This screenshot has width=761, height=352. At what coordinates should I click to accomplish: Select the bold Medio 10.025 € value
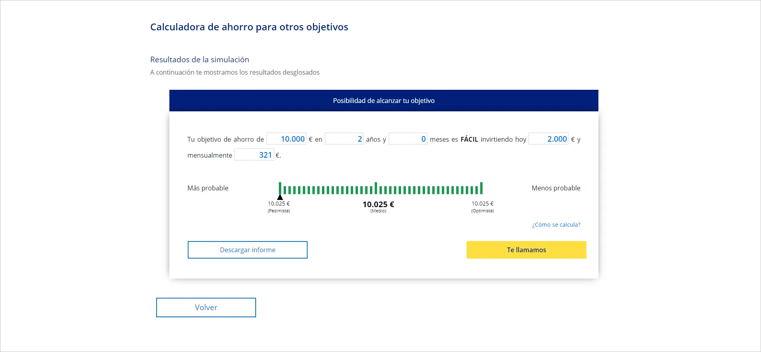(378, 204)
